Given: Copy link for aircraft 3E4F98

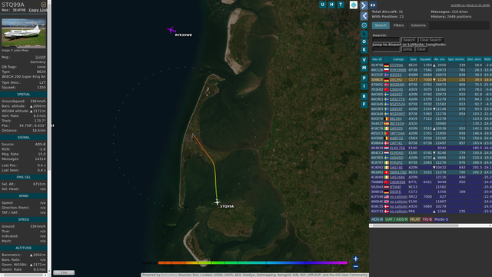Looking at the screenshot, I should coord(38,10).
